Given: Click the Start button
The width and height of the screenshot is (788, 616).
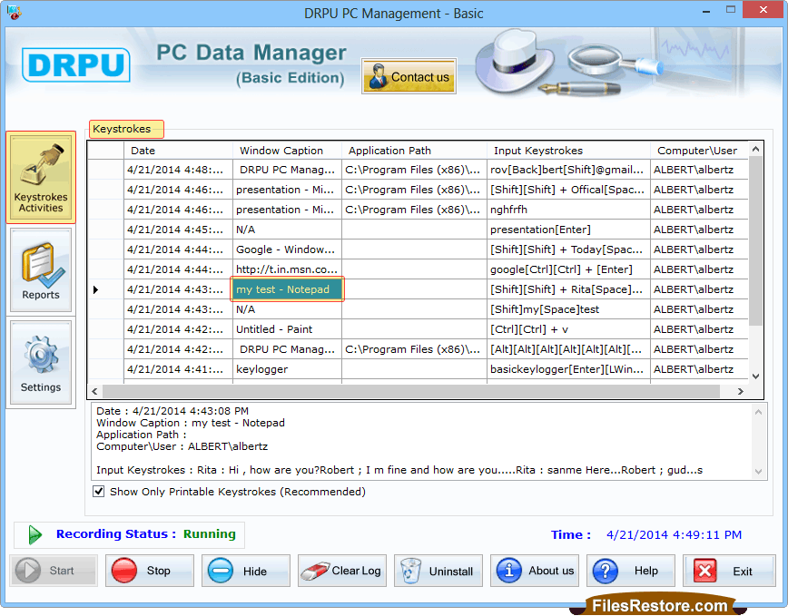Looking at the screenshot, I should tap(54, 571).
